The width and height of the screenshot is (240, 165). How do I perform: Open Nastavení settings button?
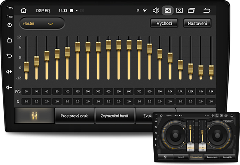click(197, 23)
